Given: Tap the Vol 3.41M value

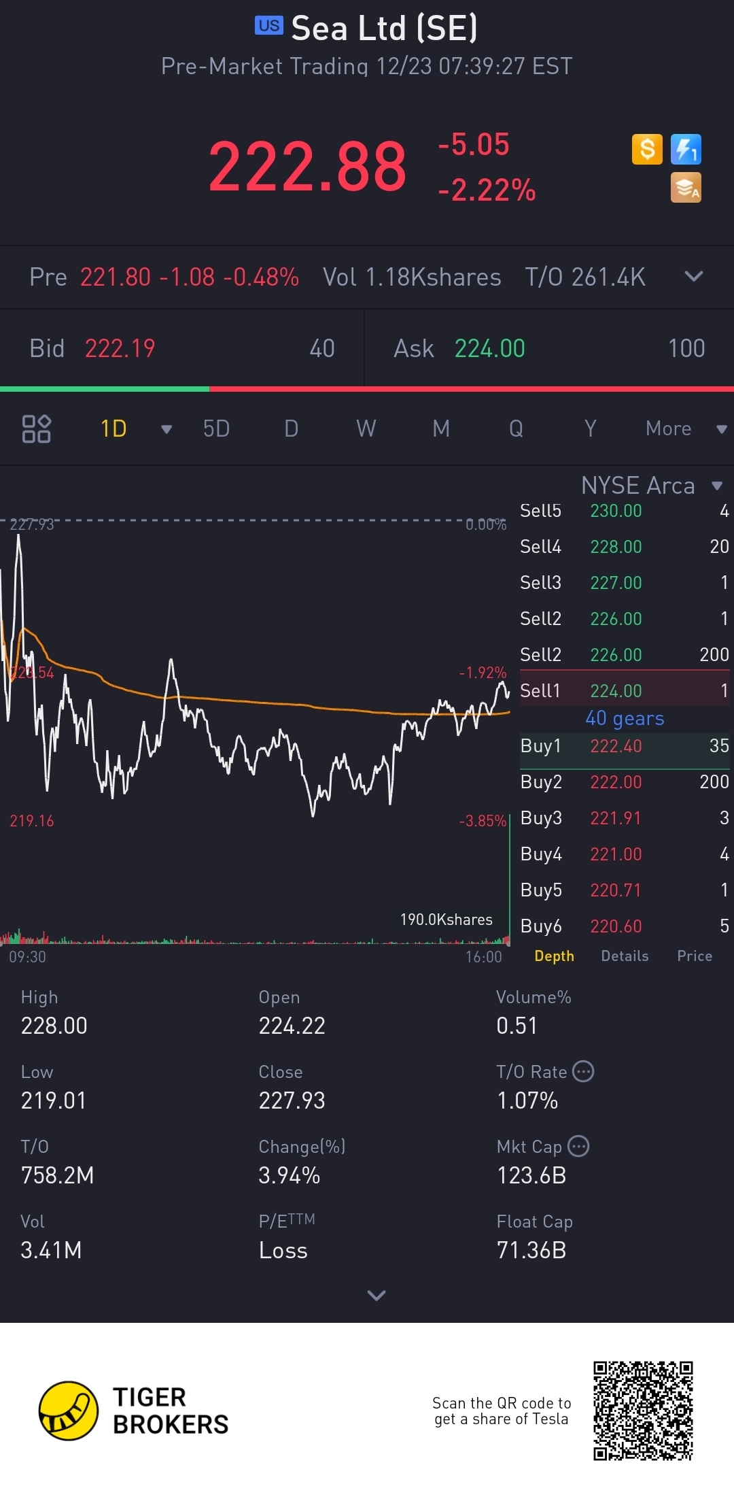Looking at the screenshot, I should pos(51,1250).
